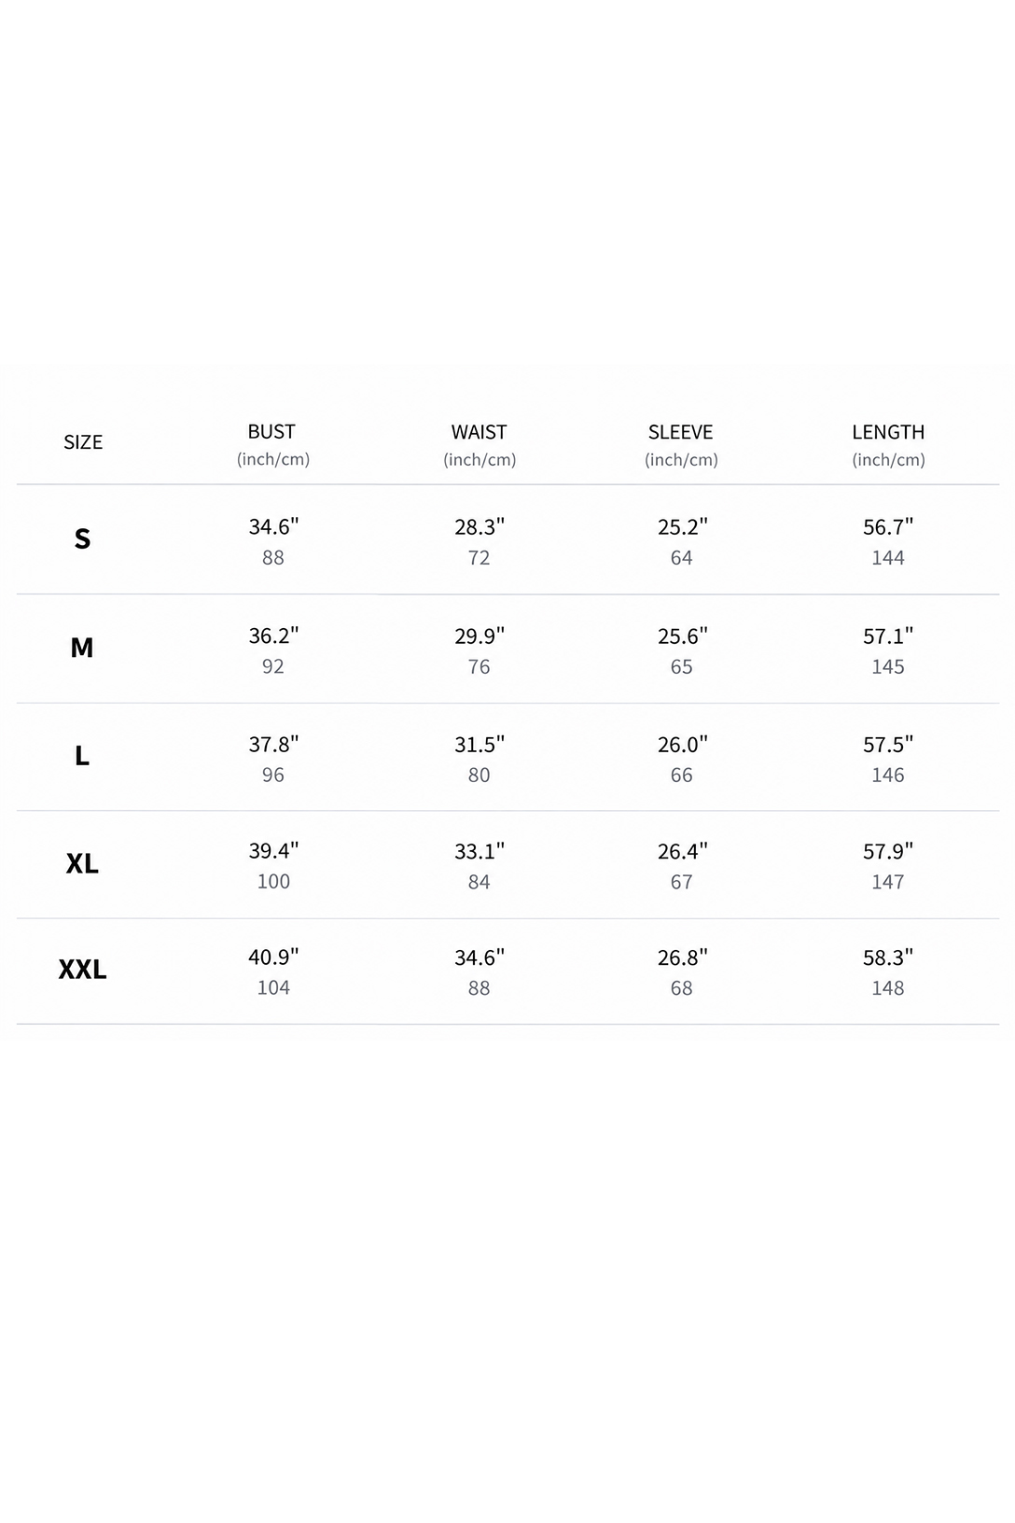The width and height of the screenshot is (1015, 1523).
Task: Select the S size row label
Action: coord(82,538)
